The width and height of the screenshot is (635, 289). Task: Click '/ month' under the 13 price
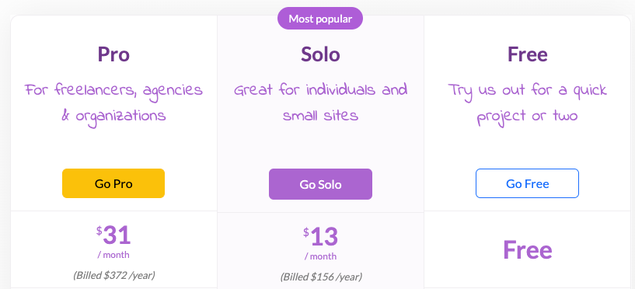pos(320,256)
